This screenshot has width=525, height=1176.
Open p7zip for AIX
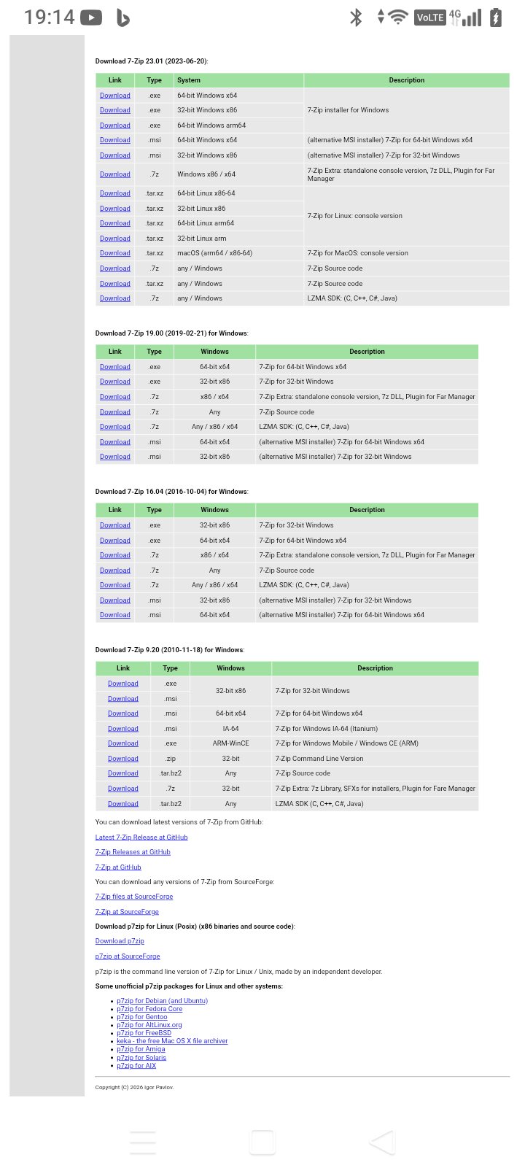[136, 1066]
